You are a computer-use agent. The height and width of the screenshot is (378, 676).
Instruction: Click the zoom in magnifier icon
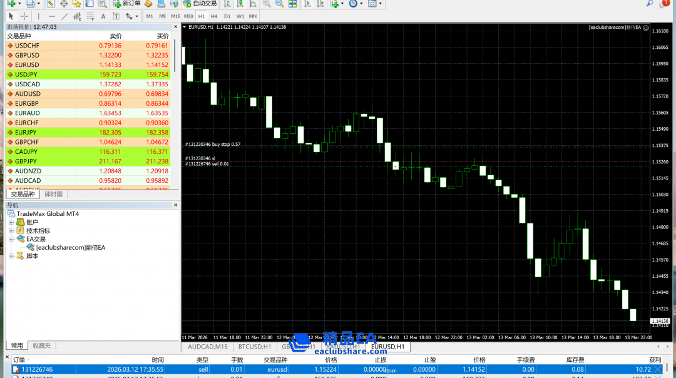(x=267, y=4)
